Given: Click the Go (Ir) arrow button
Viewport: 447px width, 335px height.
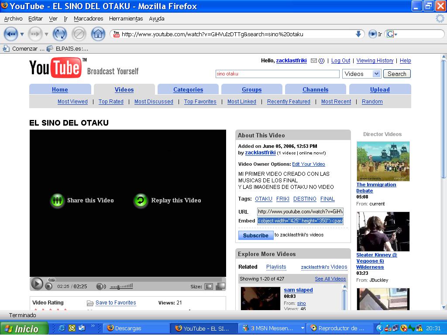Looking at the screenshot, I should [372, 34].
